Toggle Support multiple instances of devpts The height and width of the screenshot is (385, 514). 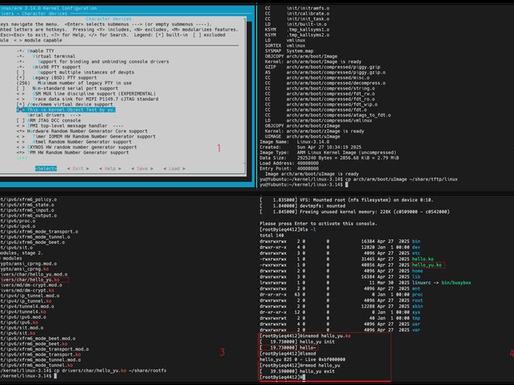75,72
